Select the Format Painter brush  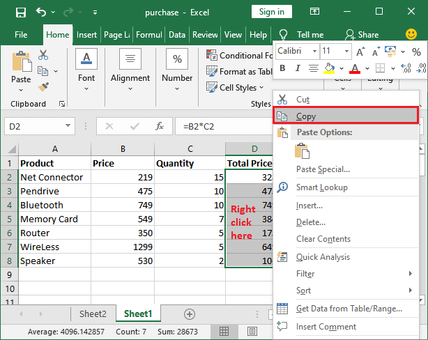coord(43,86)
